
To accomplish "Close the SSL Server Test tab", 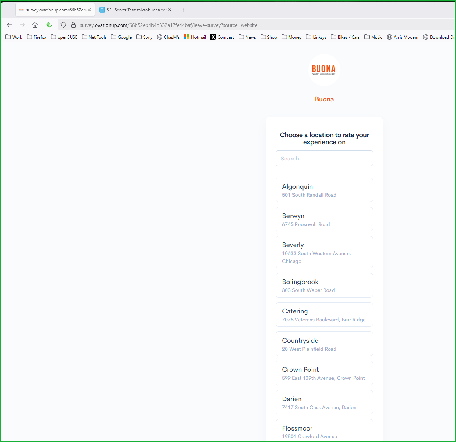I will [x=170, y=10].
